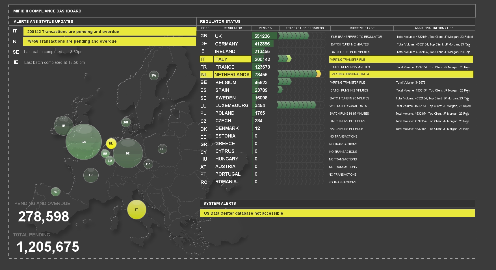Select the ES marker on the map
The image size is (496, 270).
click(x=55, y=191)
